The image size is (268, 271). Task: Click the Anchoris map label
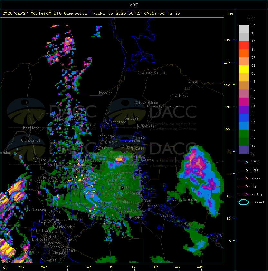pyautogui.click(x=75, y=219)
